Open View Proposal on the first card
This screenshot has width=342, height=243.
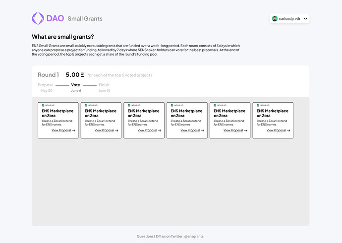(x=63, y=130)
